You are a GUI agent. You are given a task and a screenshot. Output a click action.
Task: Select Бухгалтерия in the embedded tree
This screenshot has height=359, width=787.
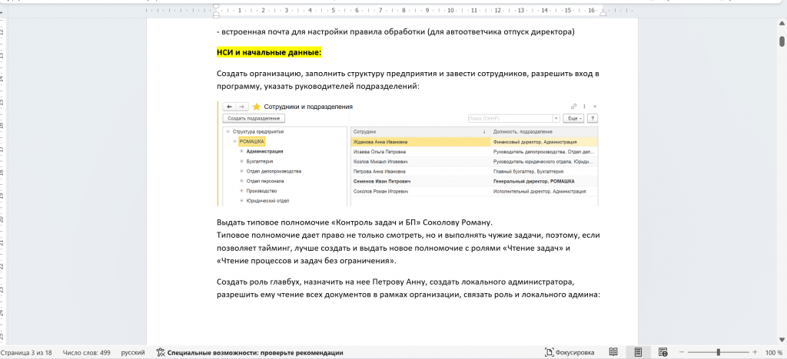tap(260, 161)
